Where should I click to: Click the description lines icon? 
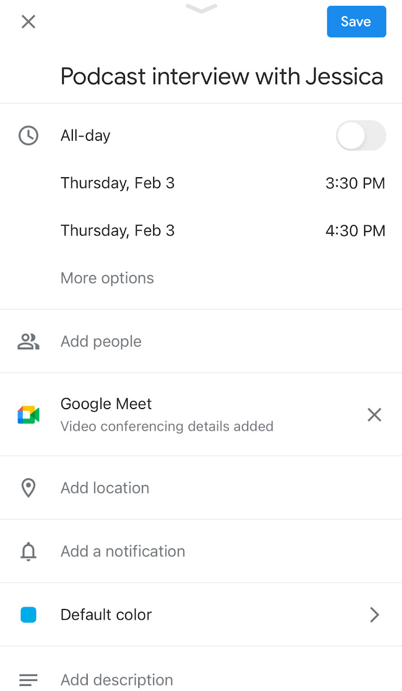(28, 680)
